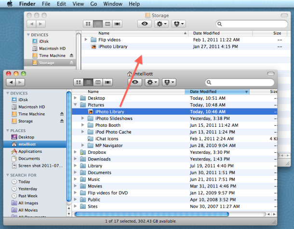Select the Downloads folder icon
The width and height of the screenshot is (294, 229).
point(83,159)
